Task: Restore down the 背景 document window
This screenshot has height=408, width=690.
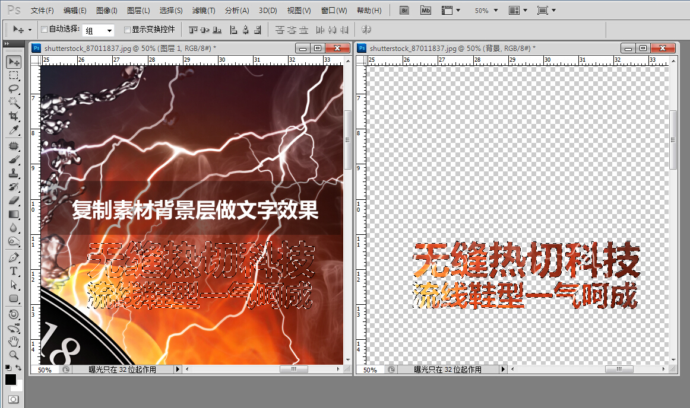Action: click(x=643, y=48)
